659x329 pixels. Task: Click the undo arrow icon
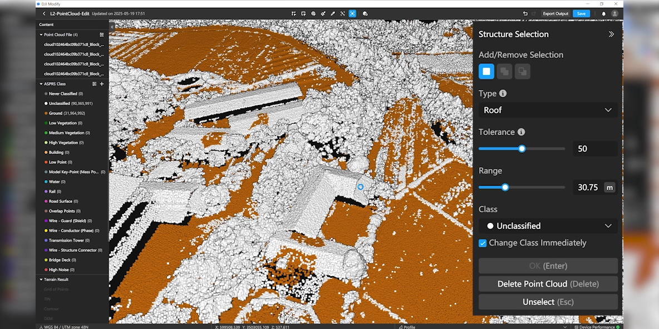click(525, 13)
